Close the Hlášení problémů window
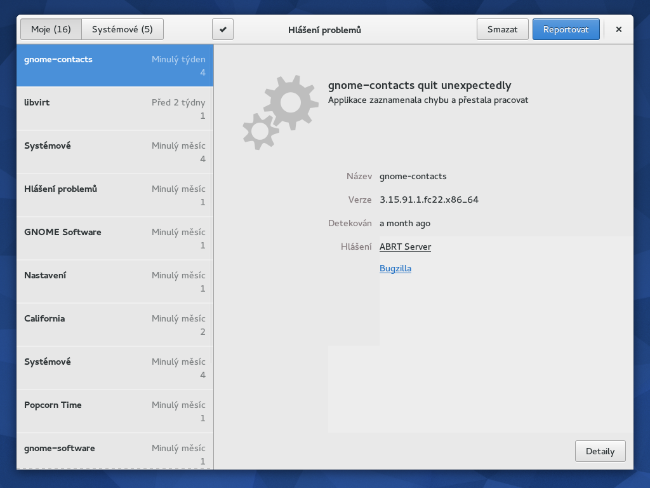This screenshot has height=488, width=650. pyautogui.click(x=618, y=29)
